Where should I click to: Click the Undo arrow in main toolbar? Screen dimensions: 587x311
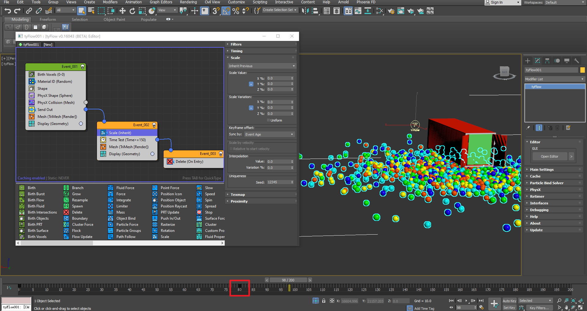tap(8, 11)
